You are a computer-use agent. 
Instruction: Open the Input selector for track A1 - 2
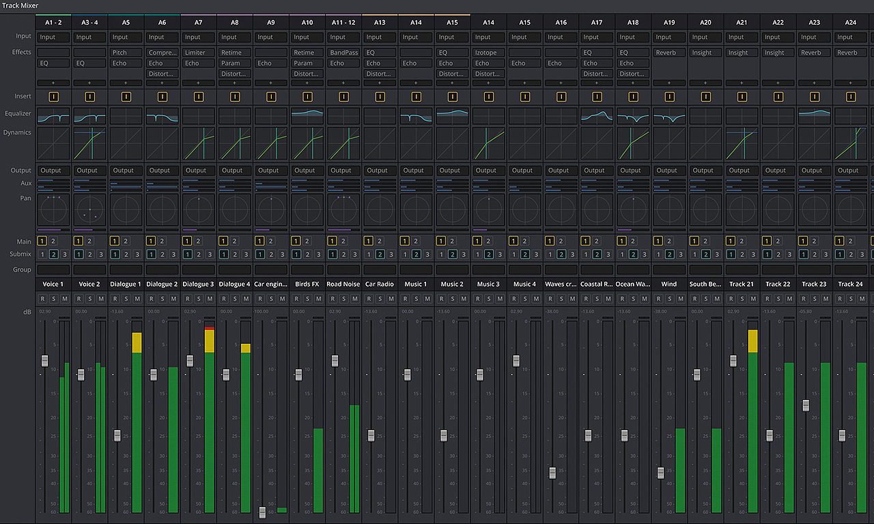click(x=53, y=37)
